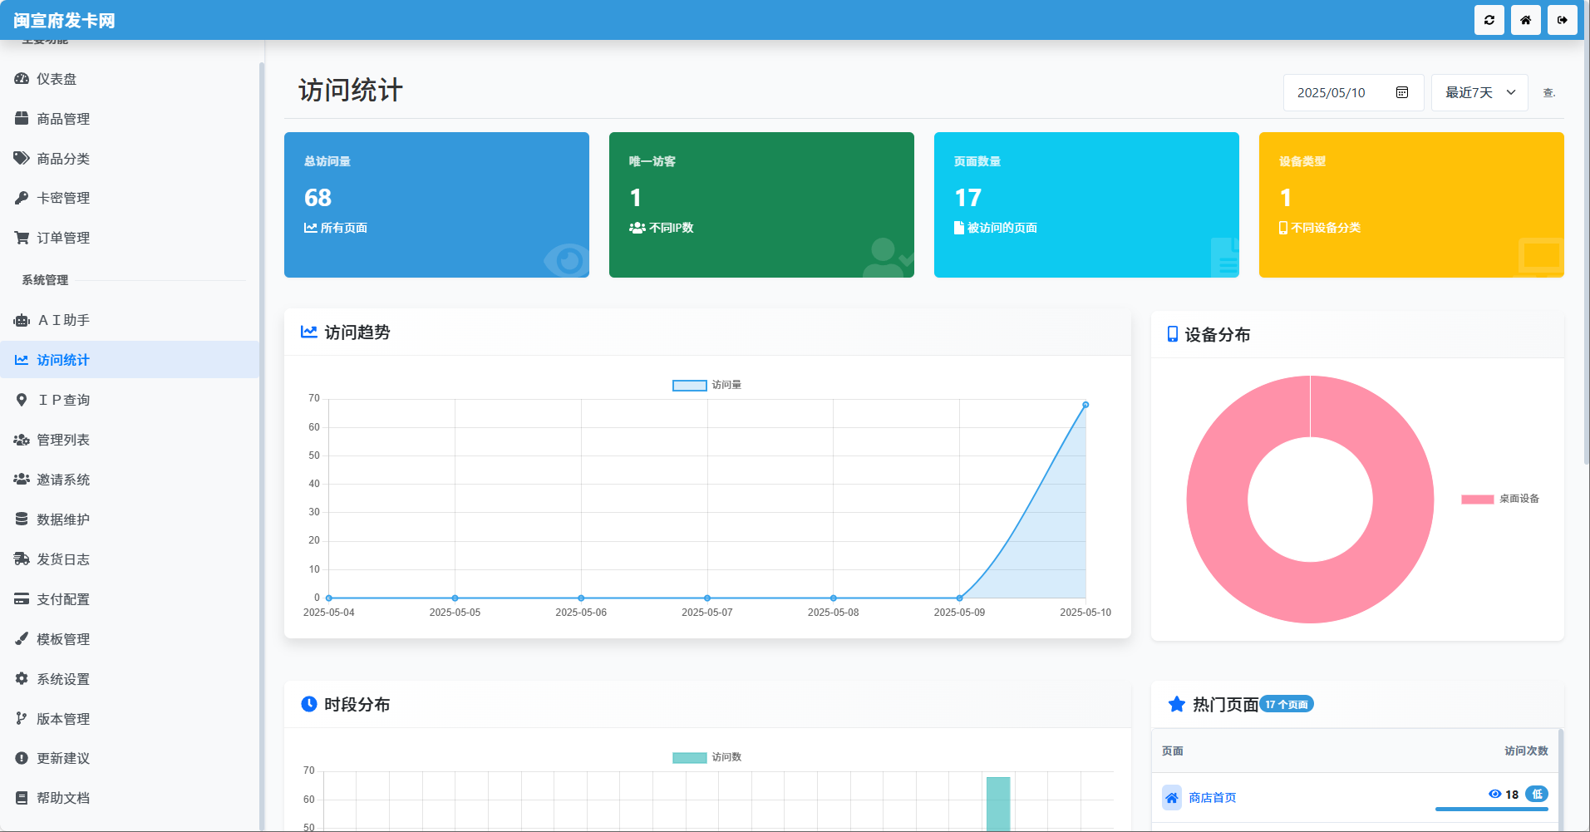
Task: Toggle 桌面设备 legend in device chart
Action: pos(1500,499)
